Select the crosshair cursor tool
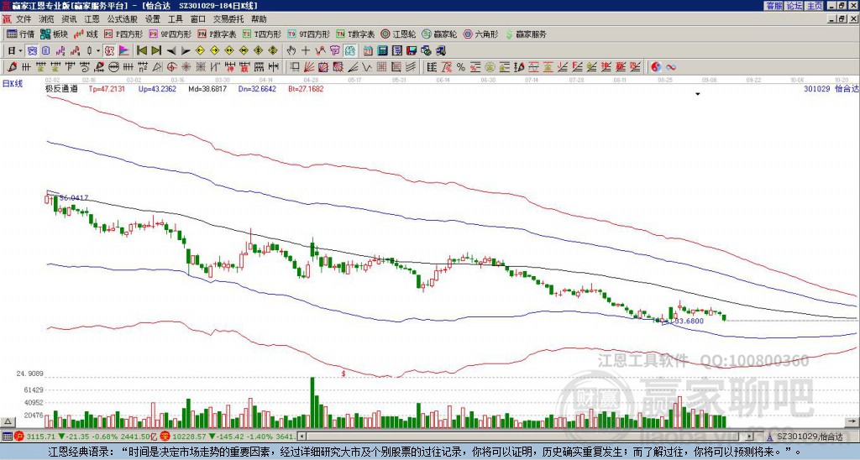The width and height of the screenshot is (860, 460). point(306,51)
